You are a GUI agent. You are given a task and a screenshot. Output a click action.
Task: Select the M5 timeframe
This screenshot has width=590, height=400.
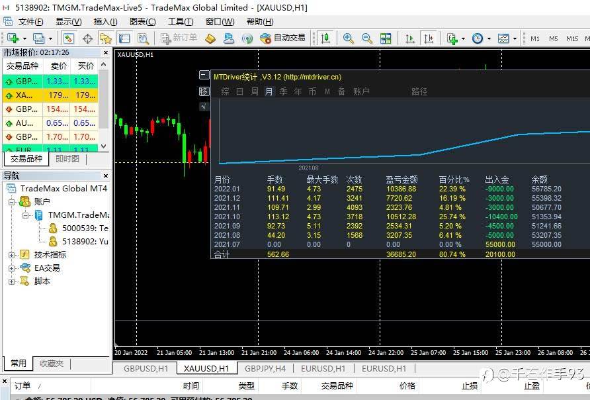(553, 38)
